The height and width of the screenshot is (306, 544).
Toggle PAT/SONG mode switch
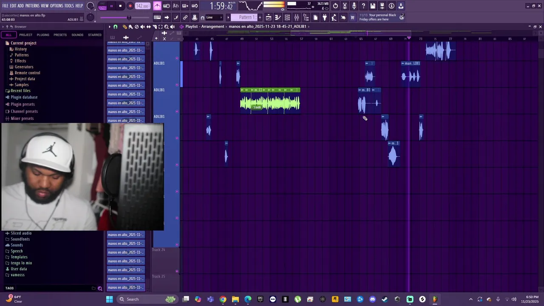(x=102, y=6)
